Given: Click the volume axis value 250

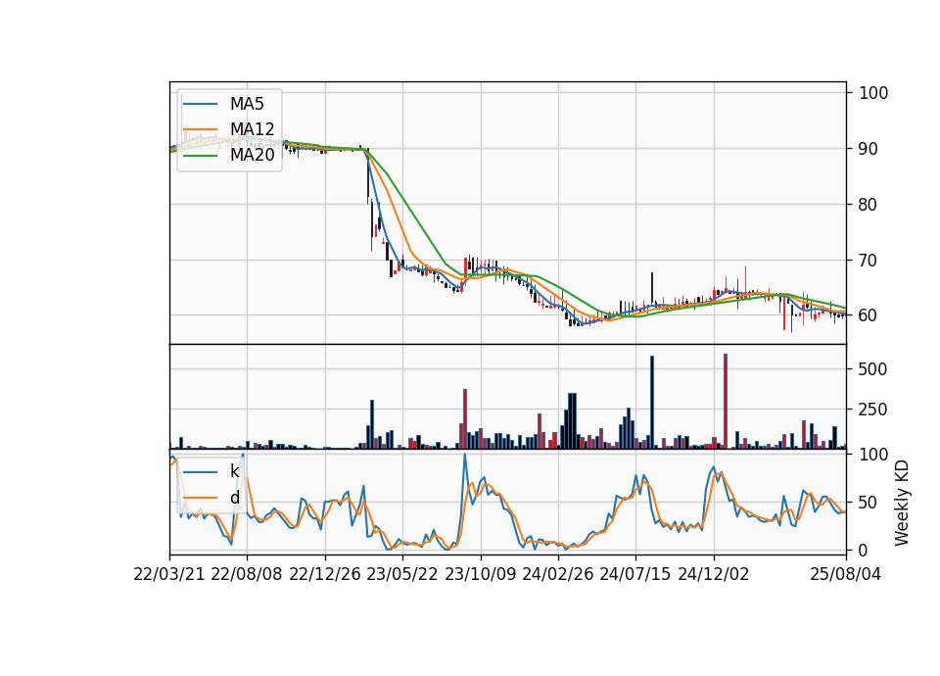Looking at the screenshot, I should 872,410.
